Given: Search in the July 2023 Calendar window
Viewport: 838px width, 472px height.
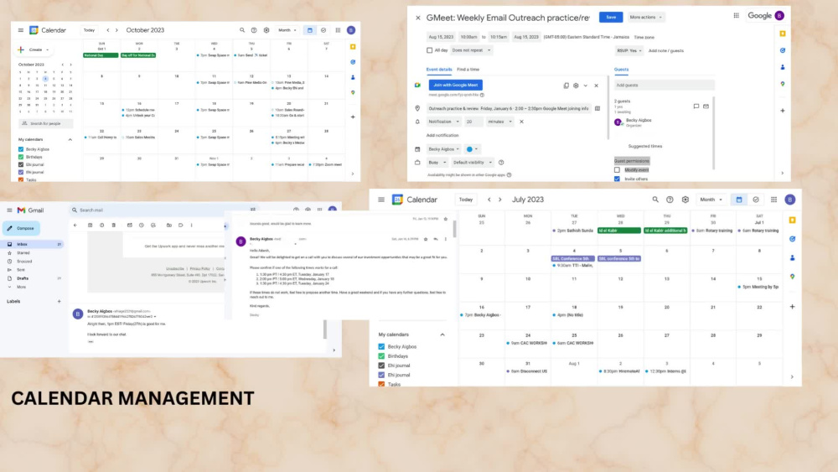Looking at the screenshot, I should [655, 200].
